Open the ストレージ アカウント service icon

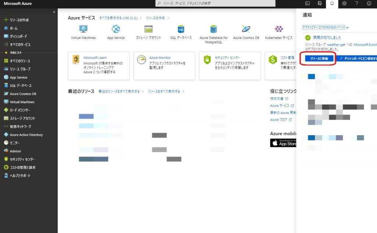148,29
